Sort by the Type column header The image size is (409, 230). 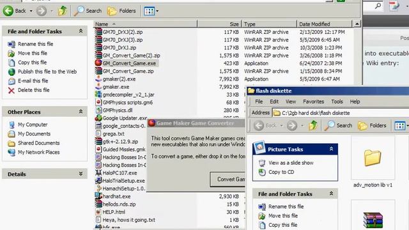(269, 24)
